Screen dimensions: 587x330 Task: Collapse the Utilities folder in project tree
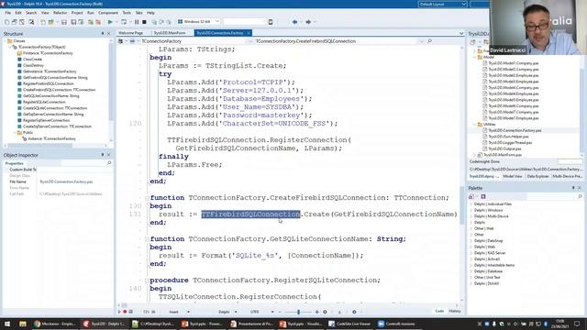coord(475,125)
